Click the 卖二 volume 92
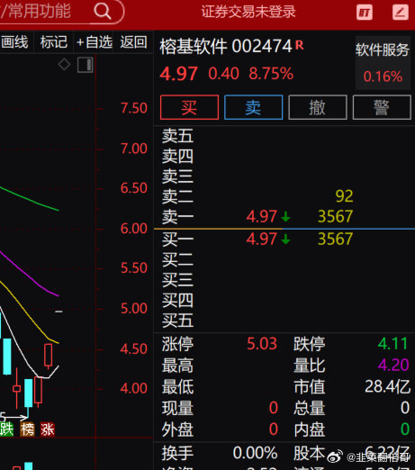The height and width of the screenshot is (470, 415). pyautogui.click(x=344, y=196)
